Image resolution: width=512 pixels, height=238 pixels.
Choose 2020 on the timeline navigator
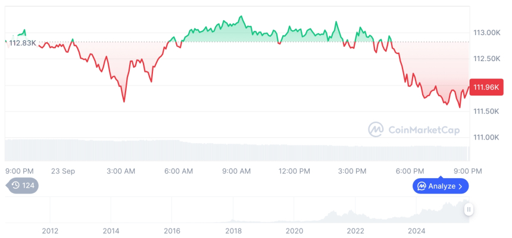click(x=294, y=230)
